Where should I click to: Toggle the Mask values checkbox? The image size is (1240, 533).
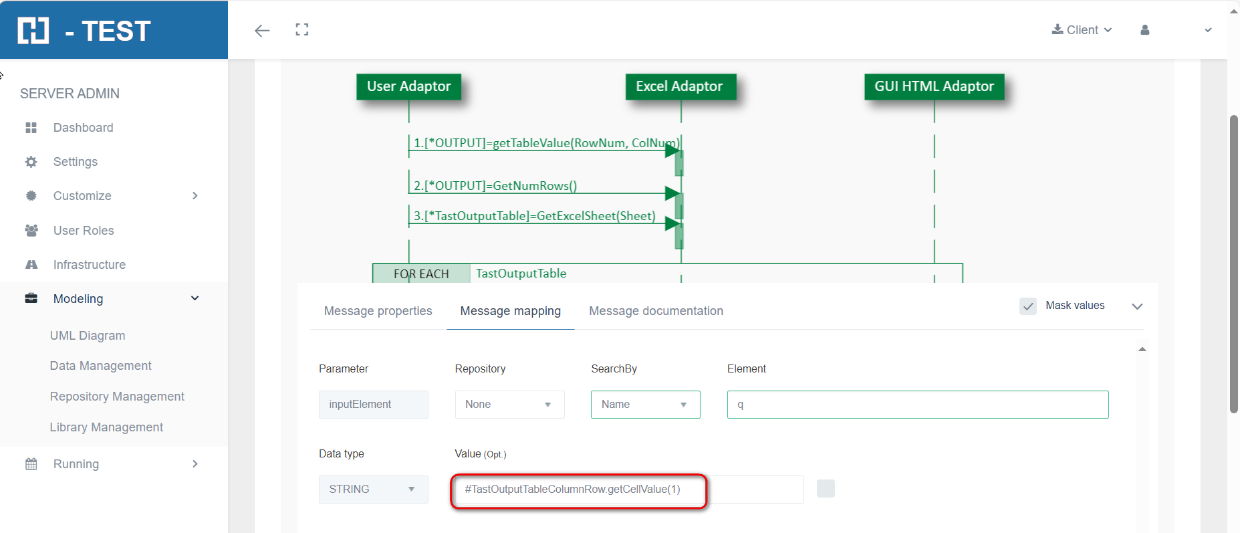coord(1027,306)
